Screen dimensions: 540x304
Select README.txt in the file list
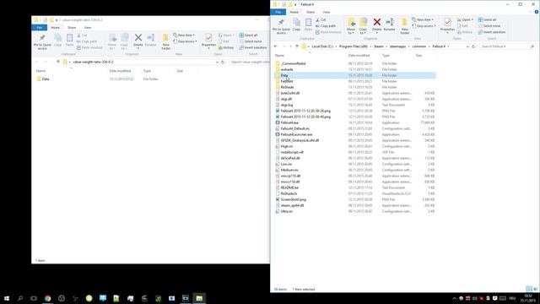coord(289,187)
